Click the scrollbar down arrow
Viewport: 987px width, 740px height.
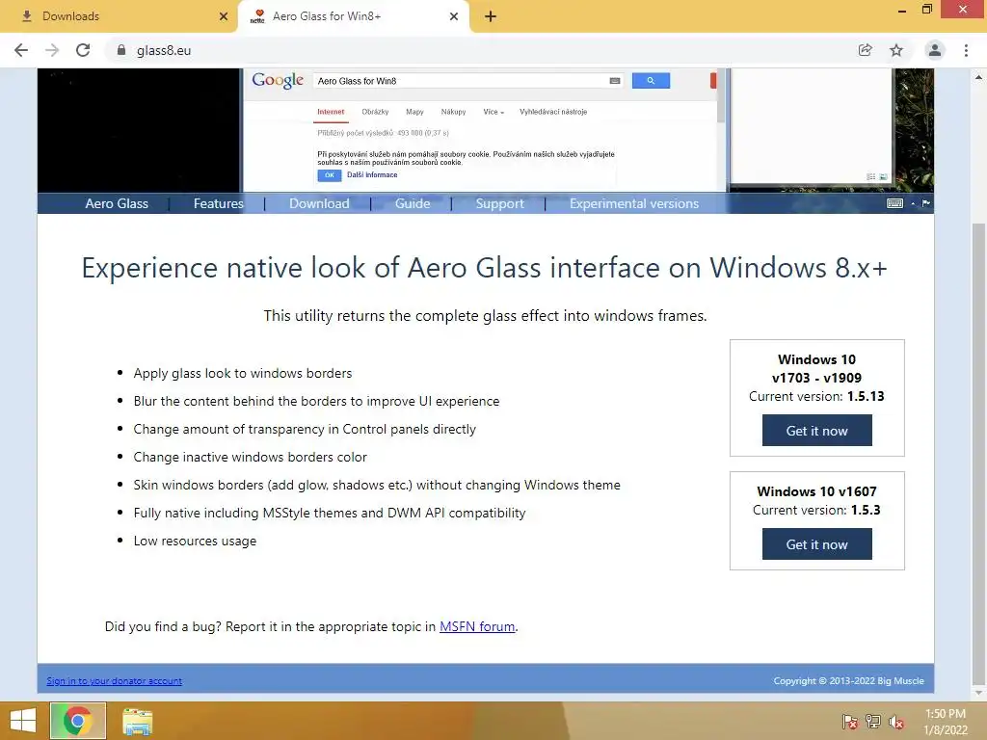(978, 694)
